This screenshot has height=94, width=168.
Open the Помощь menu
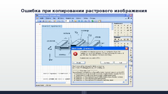point(93,18)
